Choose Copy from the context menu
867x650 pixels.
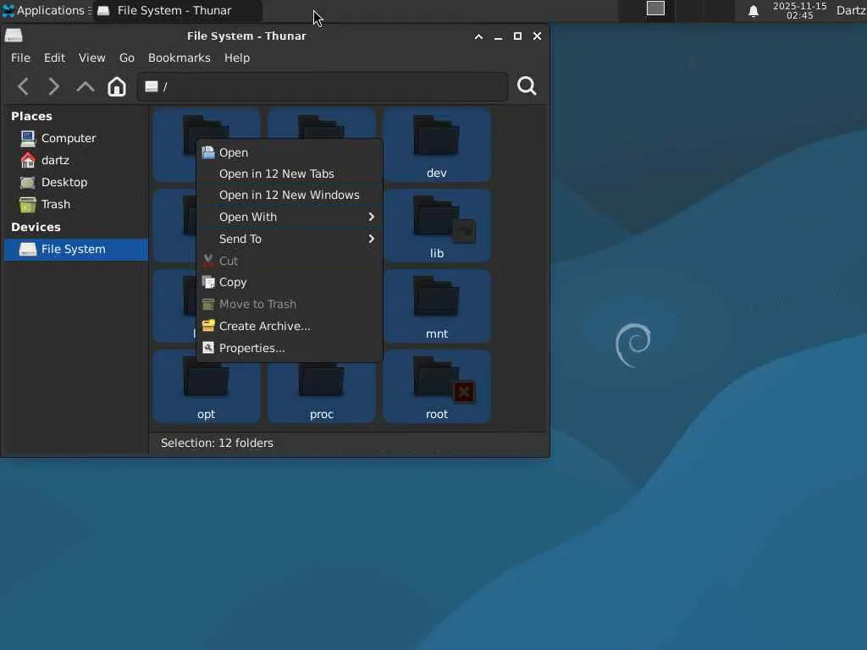point(233,282)
